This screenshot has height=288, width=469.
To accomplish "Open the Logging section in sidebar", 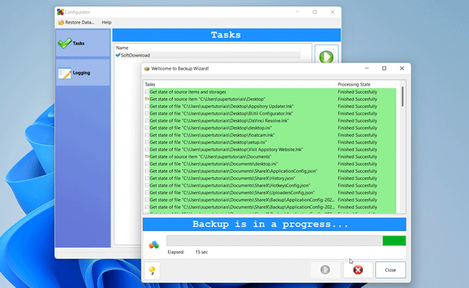I will point(83,73).
